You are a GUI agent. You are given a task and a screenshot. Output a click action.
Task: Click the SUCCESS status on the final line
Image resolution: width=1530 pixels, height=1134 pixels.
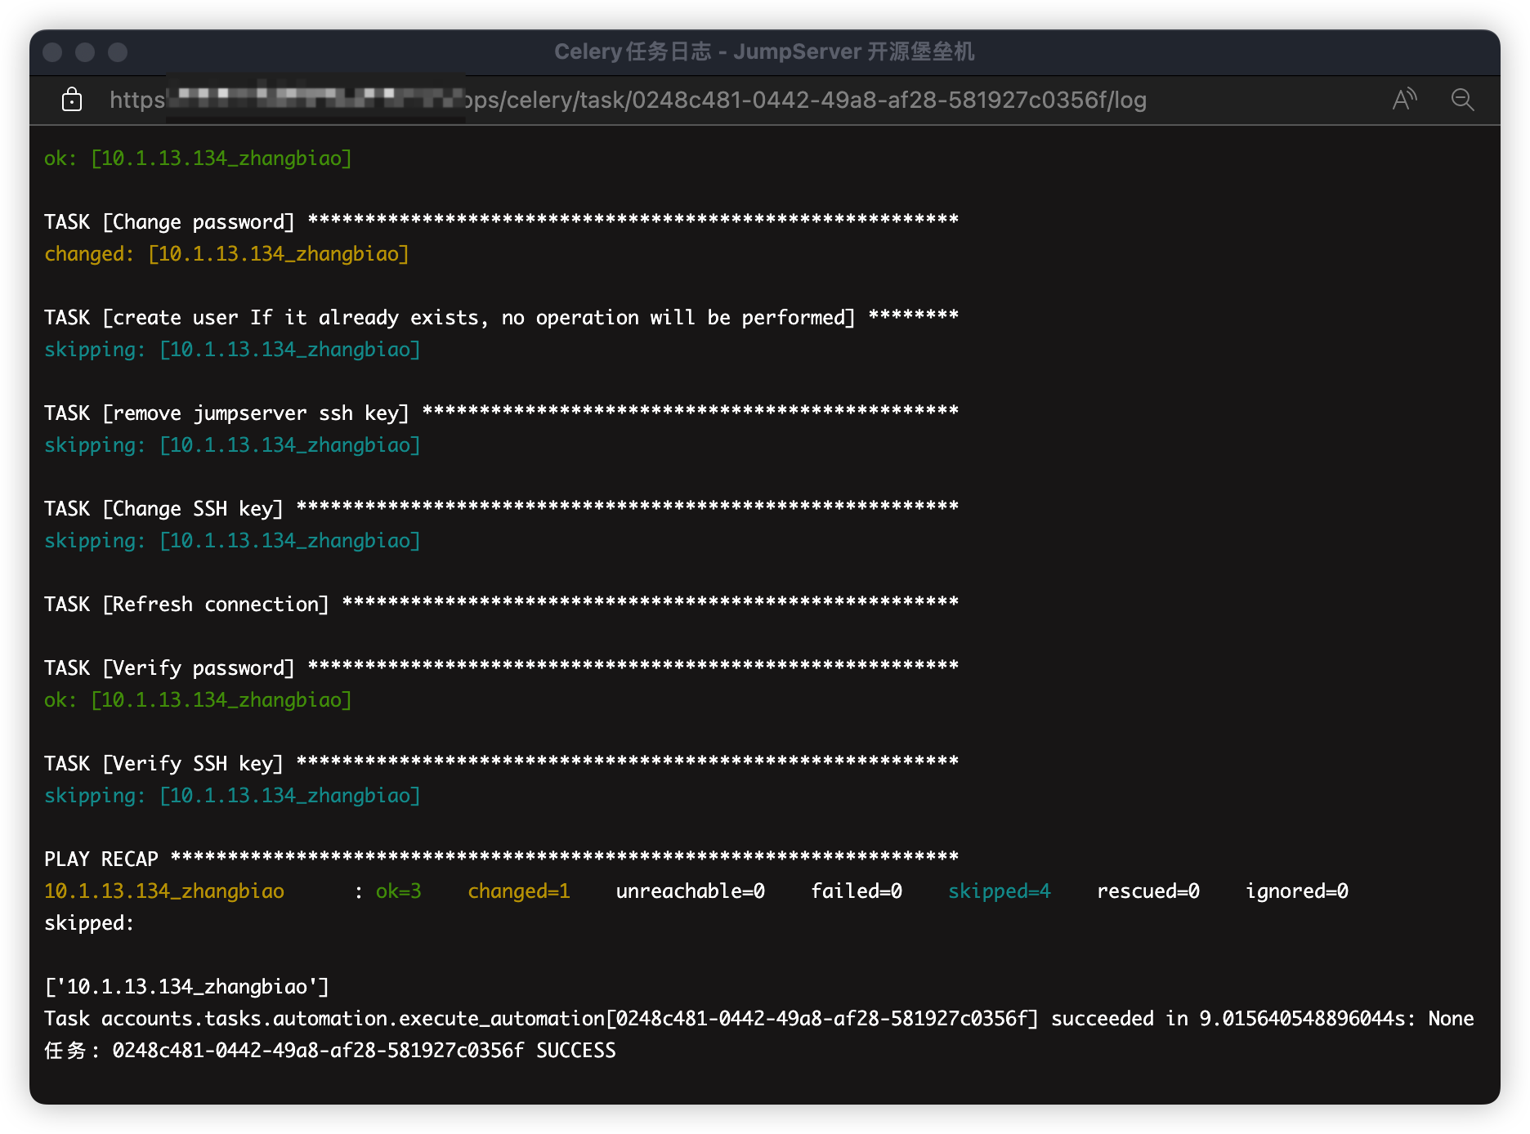tap(576, 1050)
